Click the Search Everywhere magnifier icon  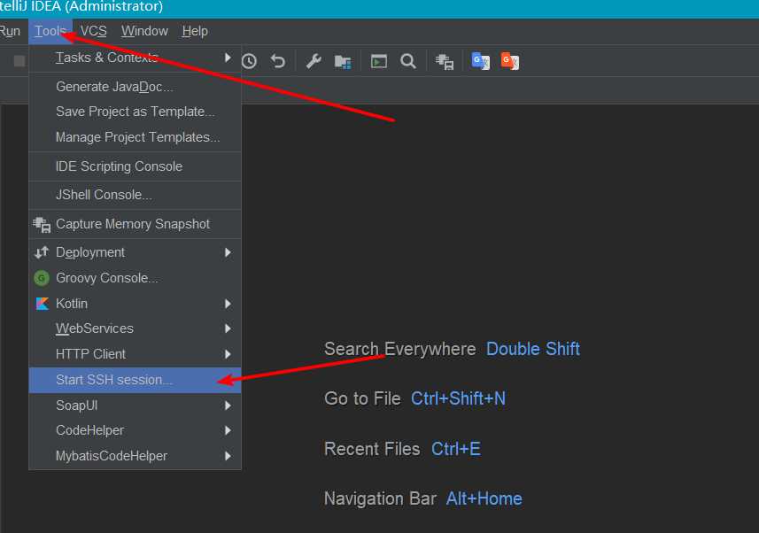coord(408,61)
